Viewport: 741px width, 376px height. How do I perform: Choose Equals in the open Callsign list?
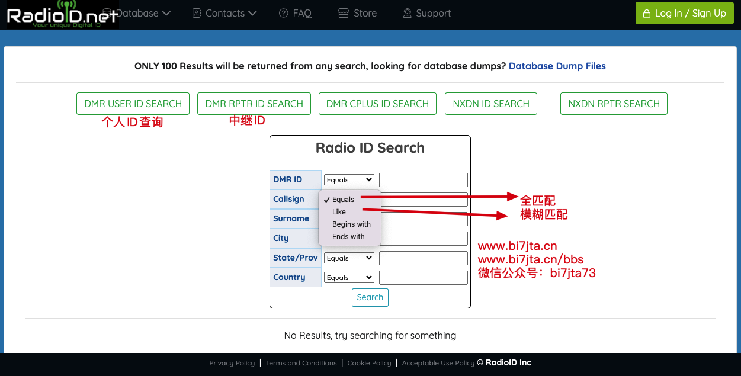click(x=349, y=200)
